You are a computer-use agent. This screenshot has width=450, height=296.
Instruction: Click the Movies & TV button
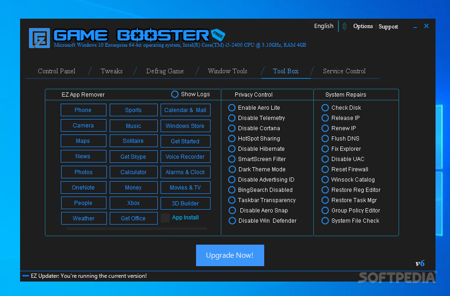pyautogui.click(x=185, y=188)
